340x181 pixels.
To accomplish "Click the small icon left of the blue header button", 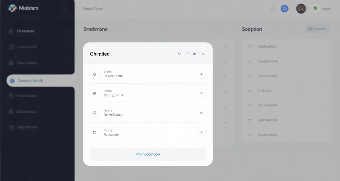I will point(273,9).
